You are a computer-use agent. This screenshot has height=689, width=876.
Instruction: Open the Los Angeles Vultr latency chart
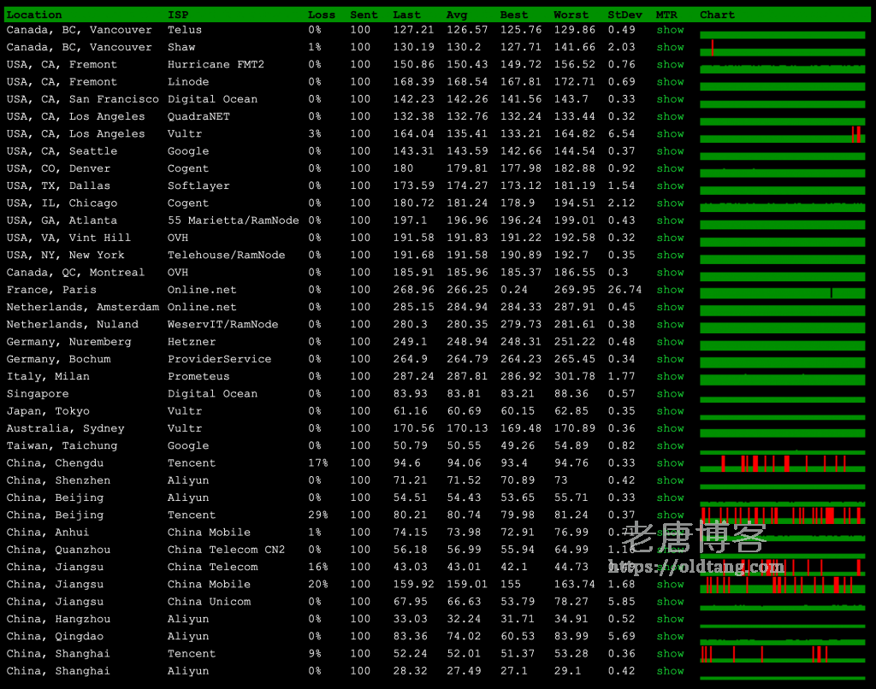pyautogui.click(x=782, y=134)
